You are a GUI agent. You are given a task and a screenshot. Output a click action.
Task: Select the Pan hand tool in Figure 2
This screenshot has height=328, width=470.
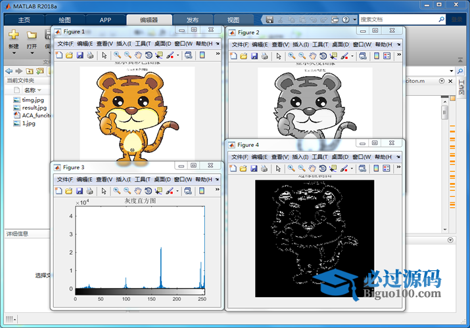click(x=312, y=56)
